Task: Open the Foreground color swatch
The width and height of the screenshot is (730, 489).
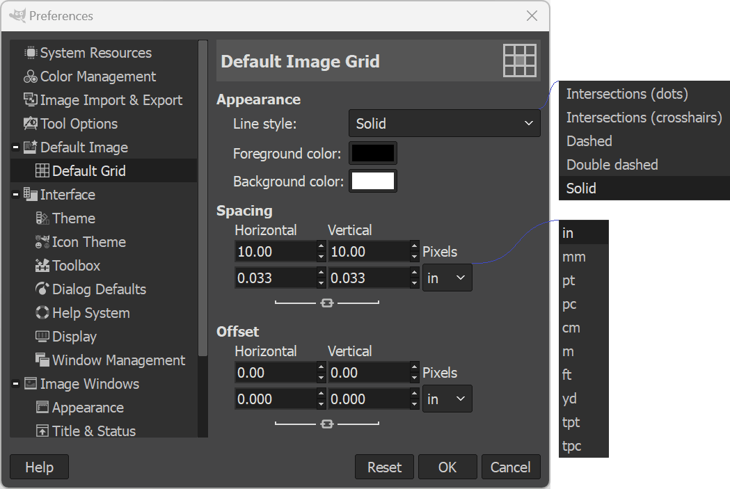Action: click(373, 153)
